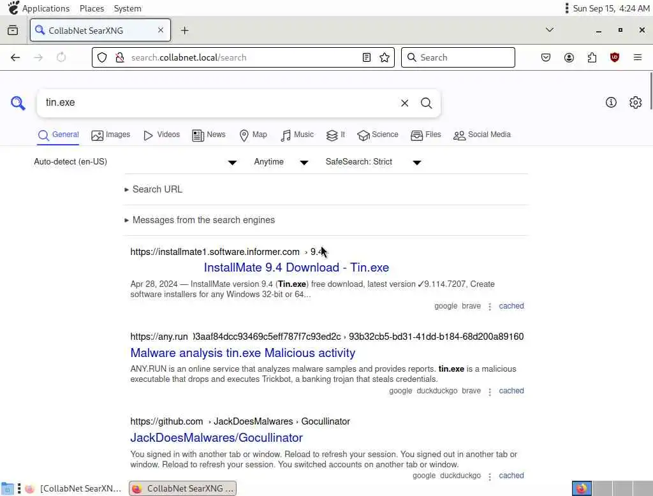Screen dimensions: 653x496
Task: Open the Places menu
Action: [92, 8]
